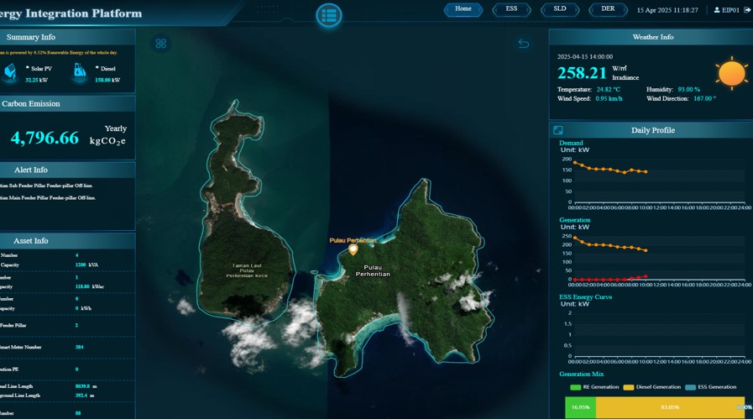Switch to the ESS tab
Screen dimensions: 753x419
click(x=511, y=9)
